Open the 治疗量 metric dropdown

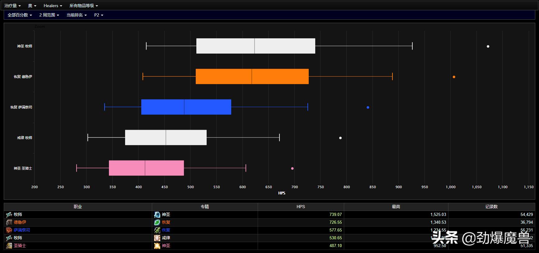(12, 6)
